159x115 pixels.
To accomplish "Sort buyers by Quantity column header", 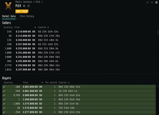I will pyautogui.click(x=8, y=82).
